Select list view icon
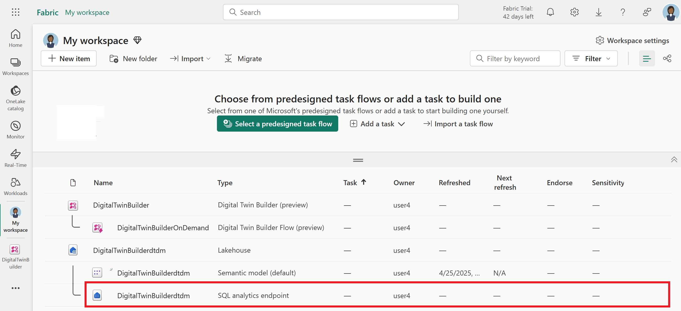 click(647, 58)
